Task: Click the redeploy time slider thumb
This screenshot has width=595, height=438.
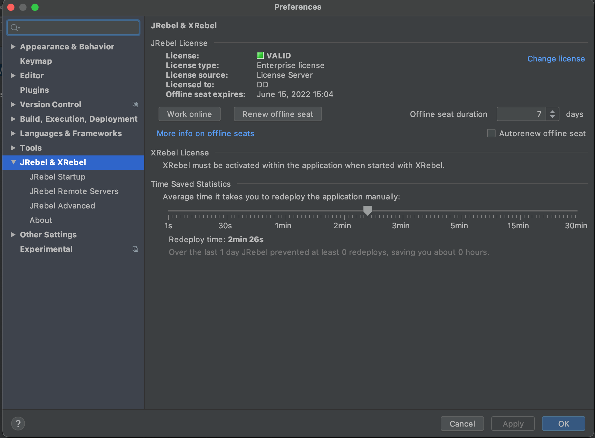Action: (367, 211)
